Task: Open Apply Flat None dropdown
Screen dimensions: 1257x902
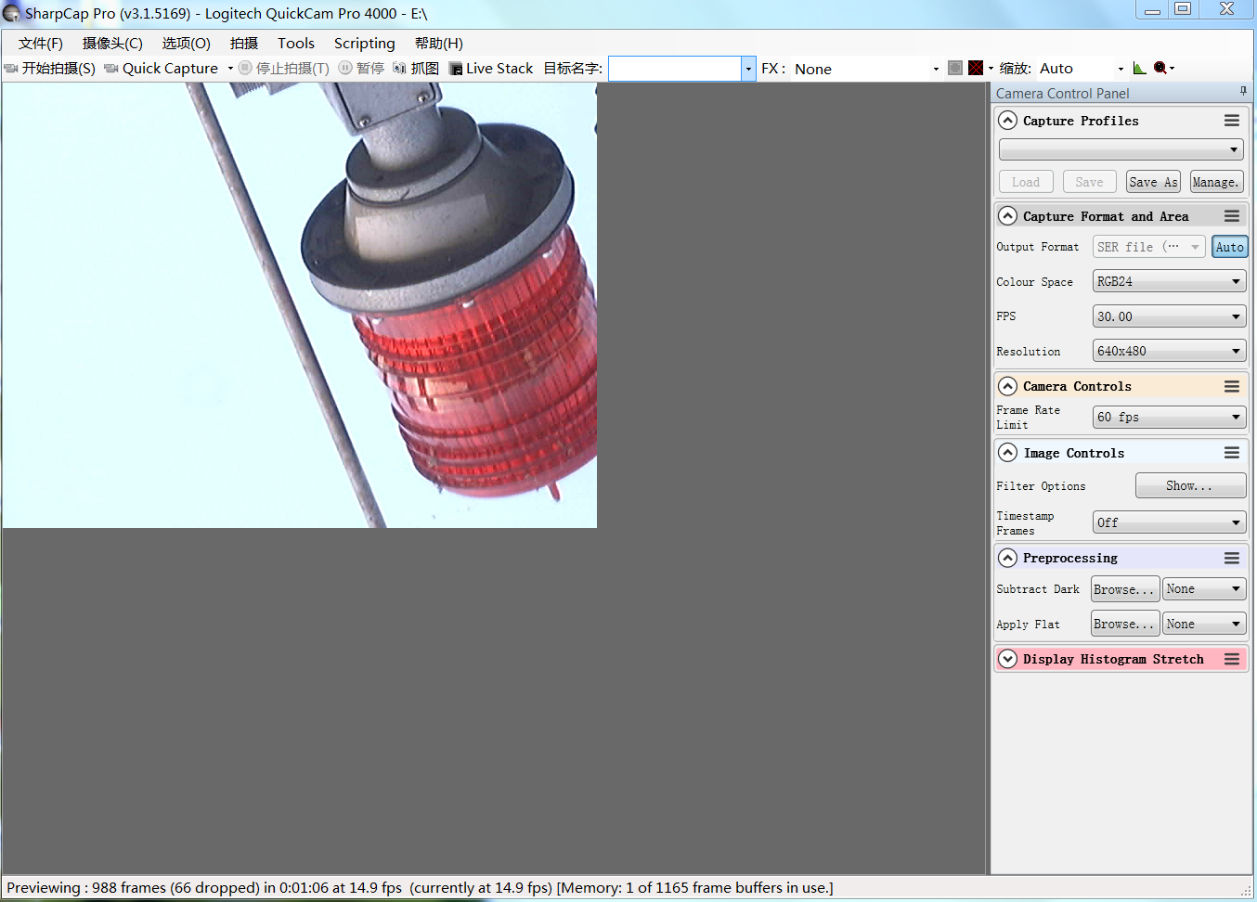Action: point(1204,624)
